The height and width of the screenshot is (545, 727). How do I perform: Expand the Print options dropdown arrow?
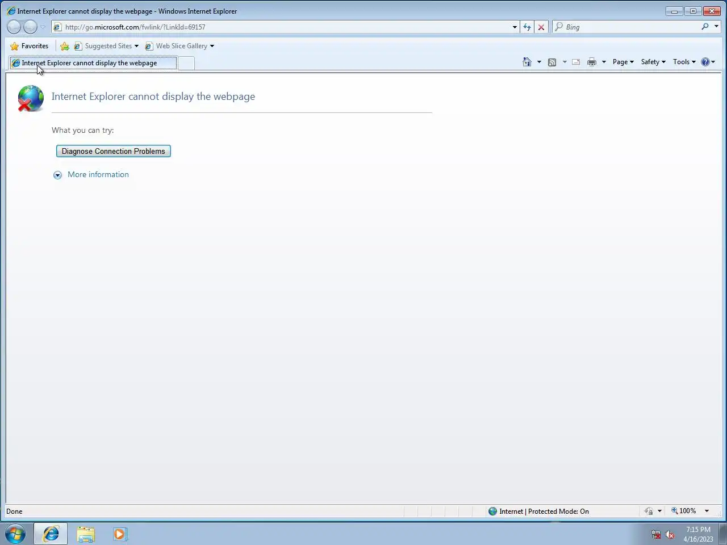[x=604, y=62]
